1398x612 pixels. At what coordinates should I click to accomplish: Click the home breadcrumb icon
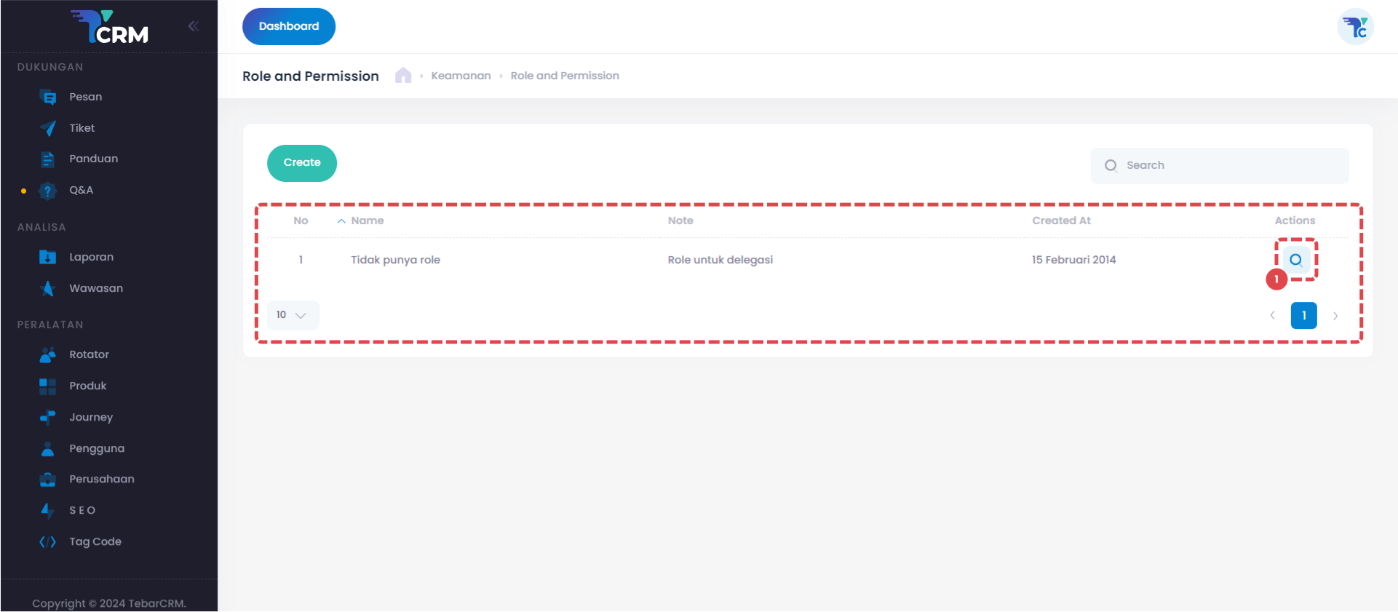tap(403, 76)
